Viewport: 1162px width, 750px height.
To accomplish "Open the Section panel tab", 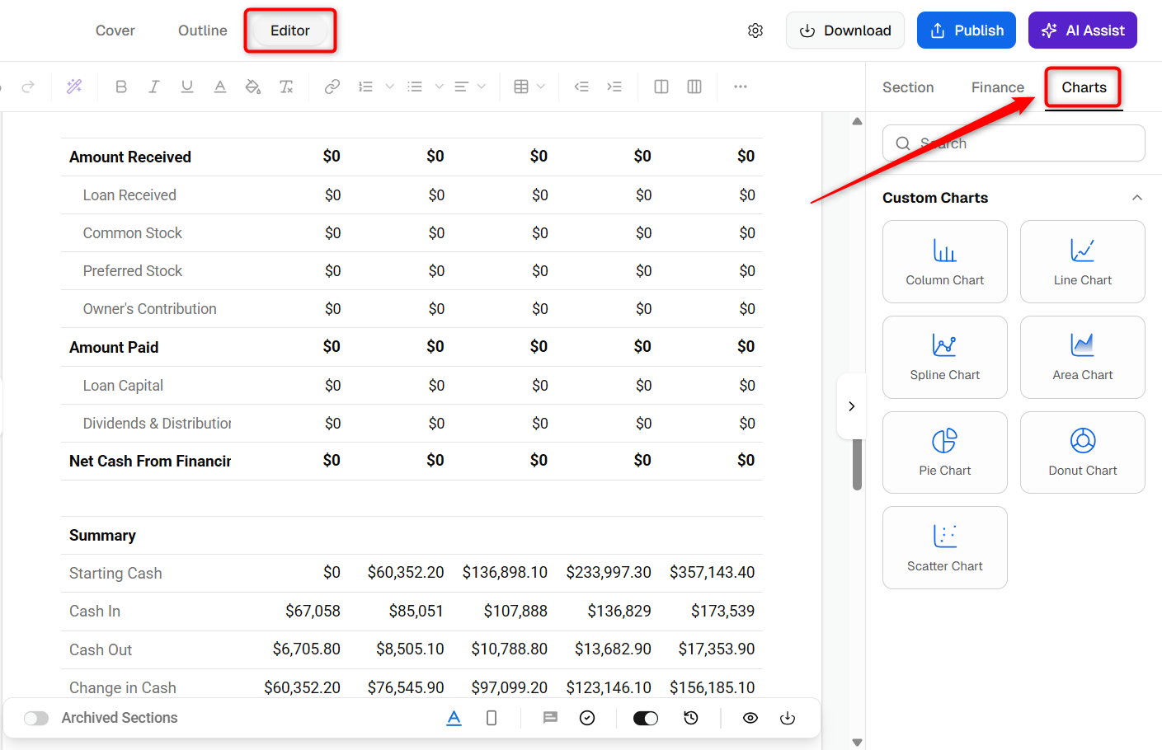I will pyautogui.click(x=908, y=87).
